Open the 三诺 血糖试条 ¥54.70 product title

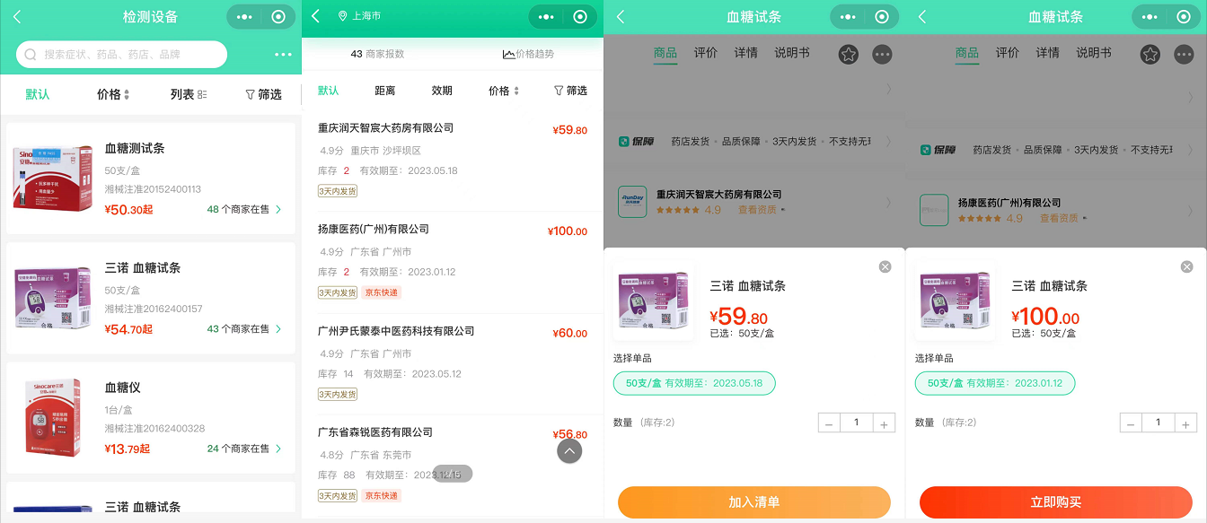pyautogui.click(x=143, y=267)
